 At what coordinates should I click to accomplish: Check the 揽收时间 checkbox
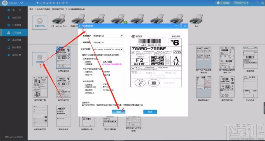pos(84,90)
